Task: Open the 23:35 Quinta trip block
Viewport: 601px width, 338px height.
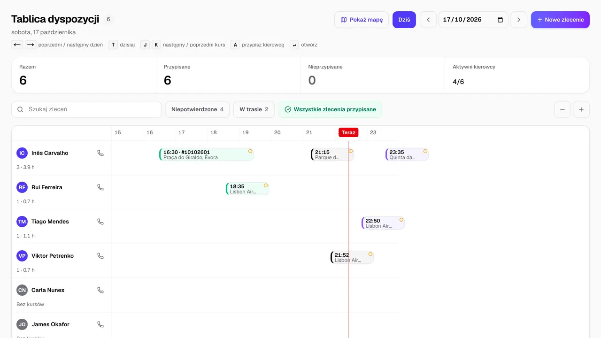Action: coord(407,154)
